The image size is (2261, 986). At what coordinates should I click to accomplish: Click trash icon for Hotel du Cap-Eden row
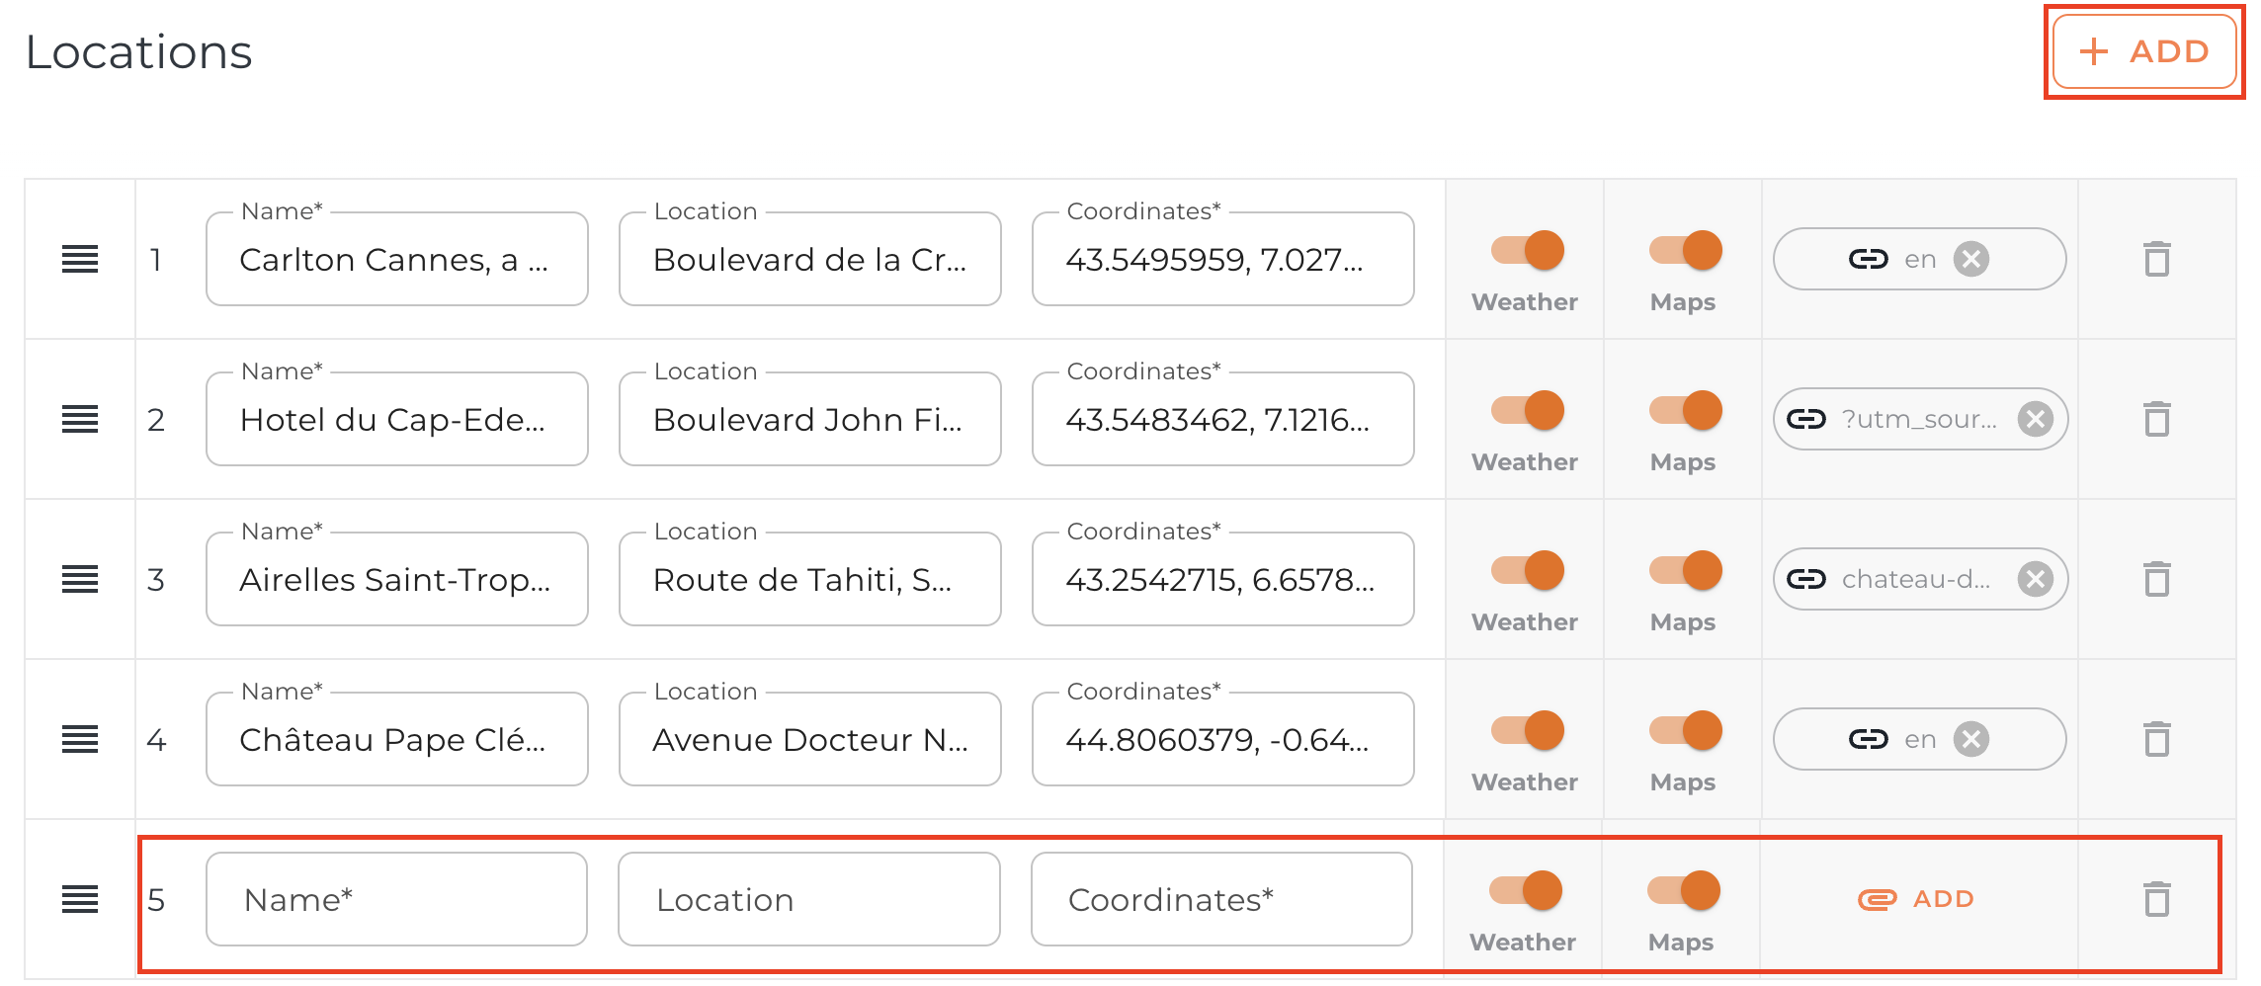click(2156, 420)
